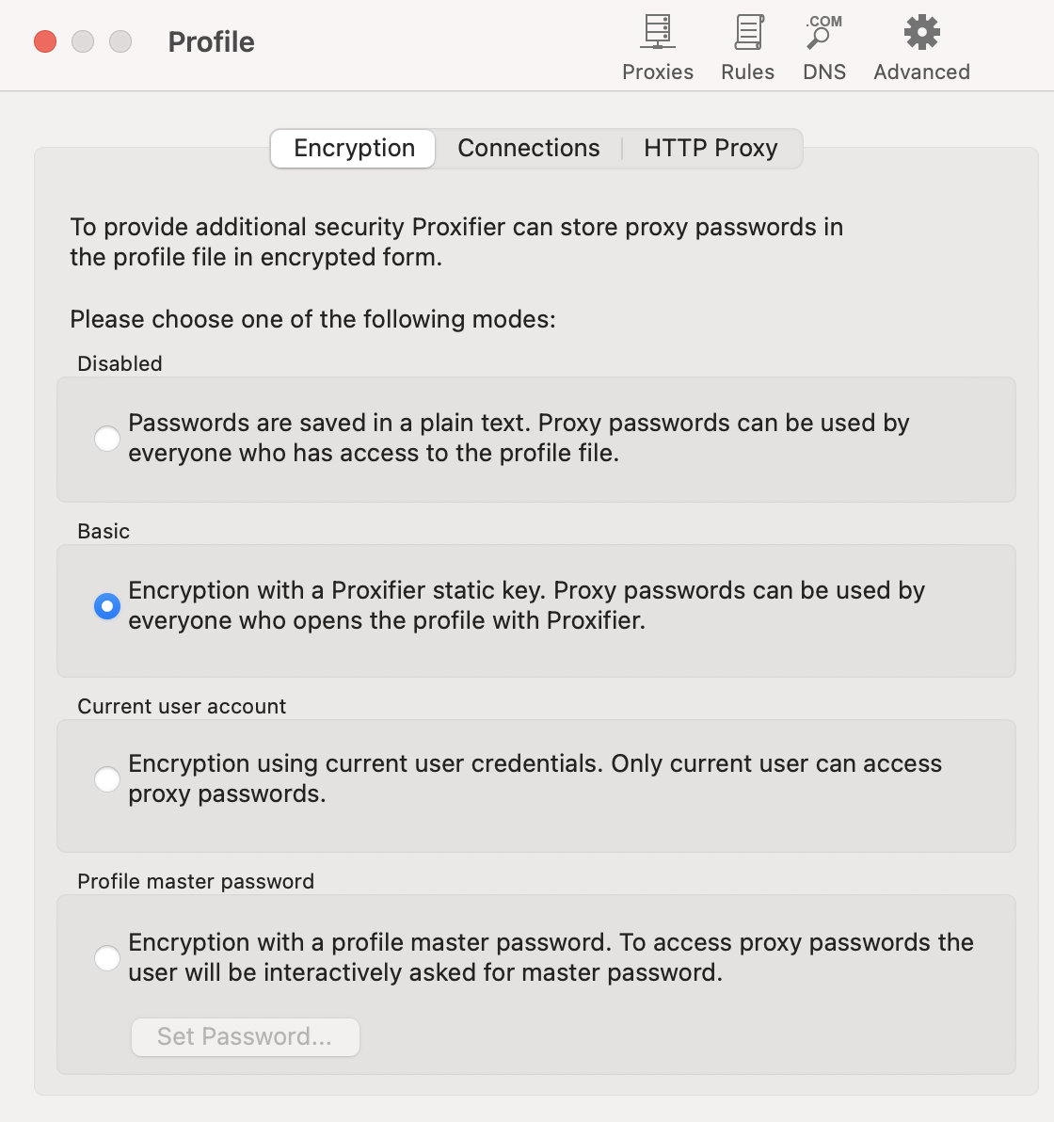Switch to the Connections tab
The height and width of the screenshot is (1122, 1054).
click(528, 149)
